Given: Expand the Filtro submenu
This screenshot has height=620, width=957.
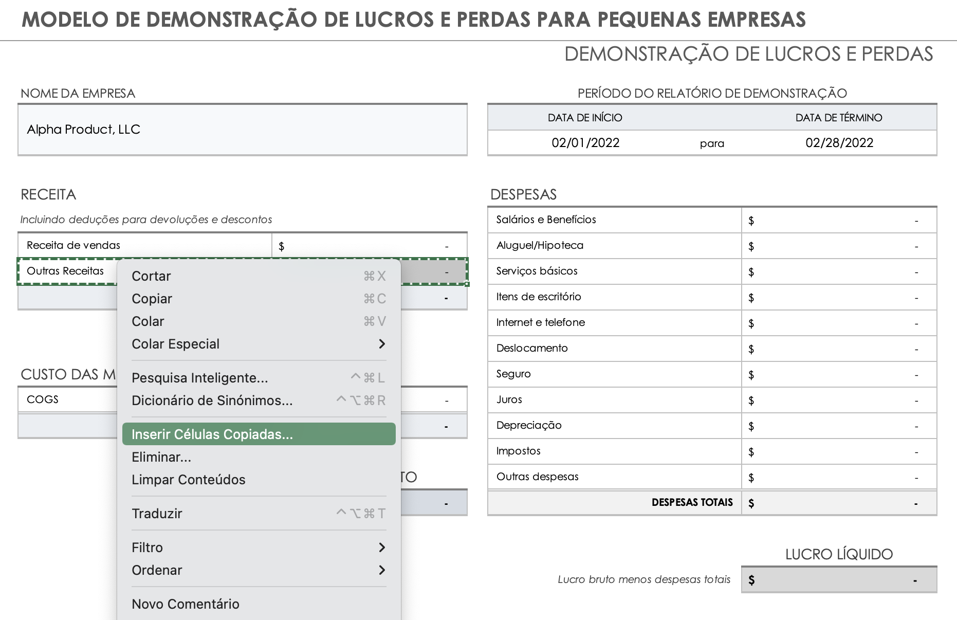Looking at the screenshot, I should [x=148, y=548].
